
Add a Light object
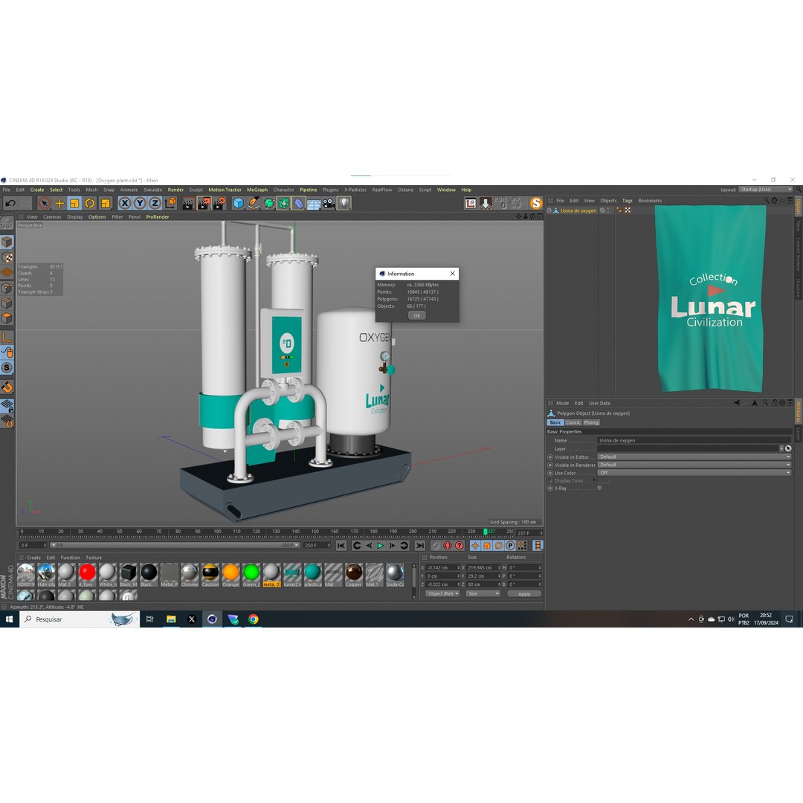coord(344,203)
